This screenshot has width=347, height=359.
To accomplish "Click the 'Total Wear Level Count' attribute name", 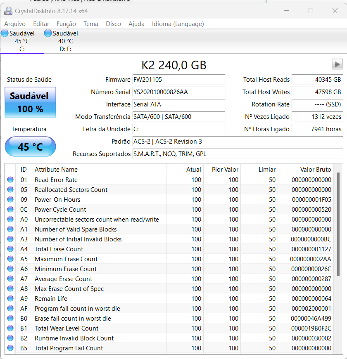I will 67,328.
